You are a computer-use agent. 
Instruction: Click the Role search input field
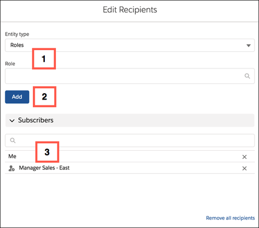[x=129, y=76]
